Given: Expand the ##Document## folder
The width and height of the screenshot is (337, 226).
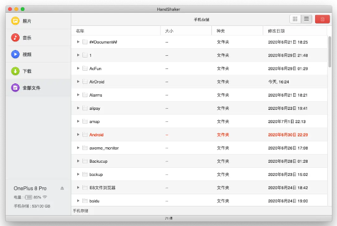Looking at the screenshot, I should click(78, 42).
